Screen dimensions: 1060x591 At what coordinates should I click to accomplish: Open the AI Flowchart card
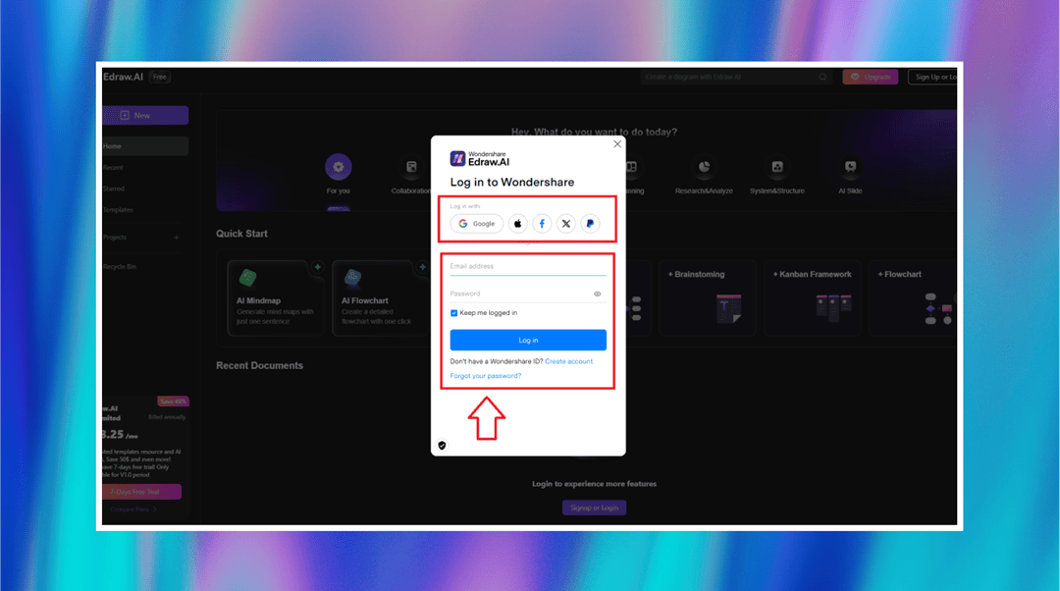pyautogui.click(x=381, y=298)
